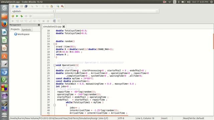Collapse the while loop fold at line 38
214x120 pixels.
55,105
